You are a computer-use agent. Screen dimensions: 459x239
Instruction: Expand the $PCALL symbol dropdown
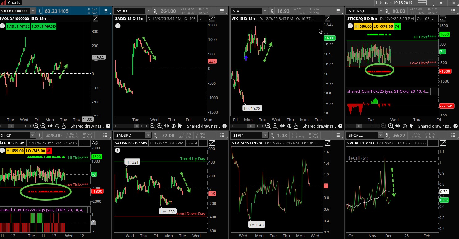click(x=381, y=136)
